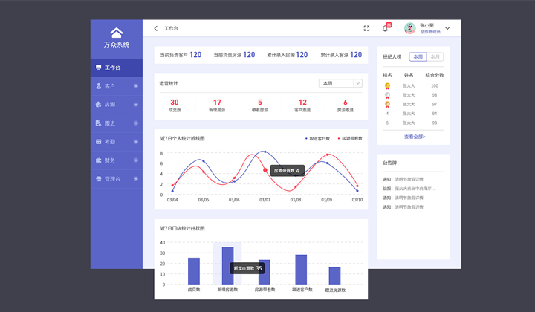Open the user account dropdown chevron
The height and width of the screenshot is (312, 535).
(447, 28)
